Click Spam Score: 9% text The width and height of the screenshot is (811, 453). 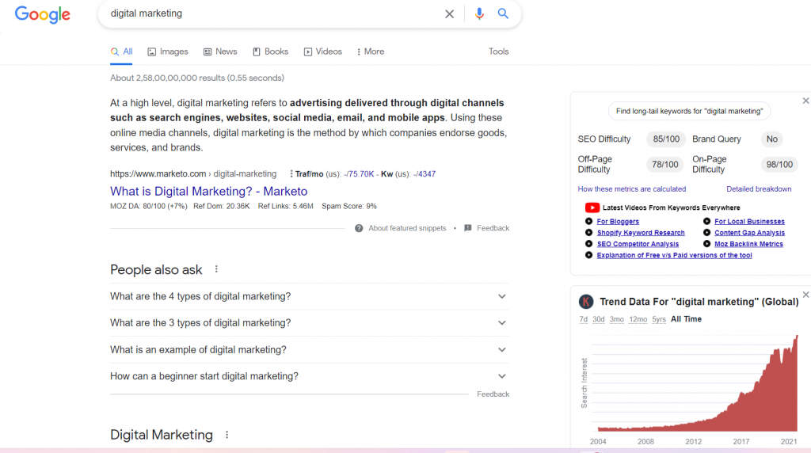pyautogui.click(x=349, y=207)
